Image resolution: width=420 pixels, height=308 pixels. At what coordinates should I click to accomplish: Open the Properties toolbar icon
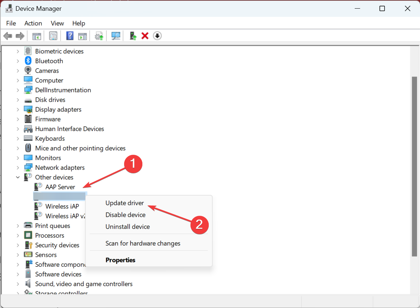coord(53,36)
